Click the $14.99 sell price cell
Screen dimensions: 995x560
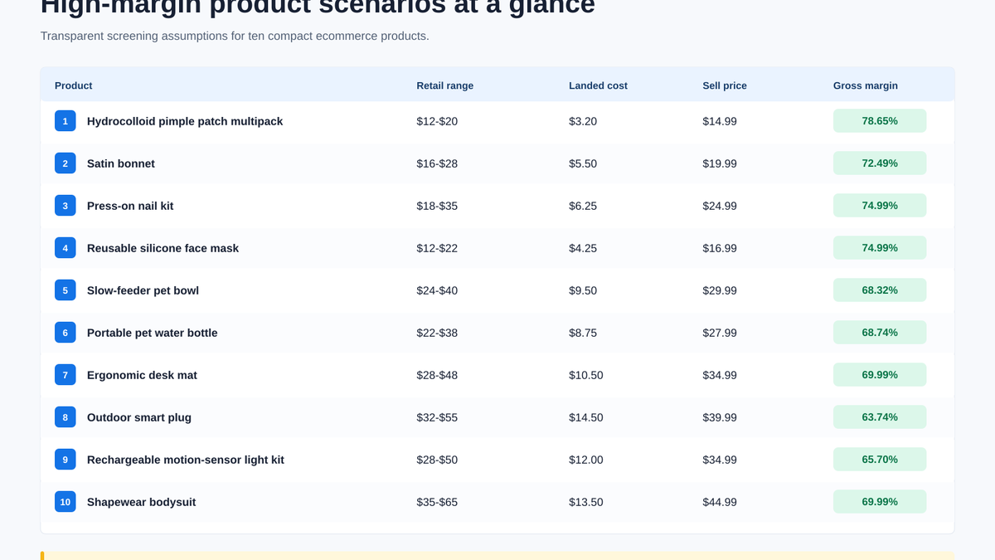(720, 121)
